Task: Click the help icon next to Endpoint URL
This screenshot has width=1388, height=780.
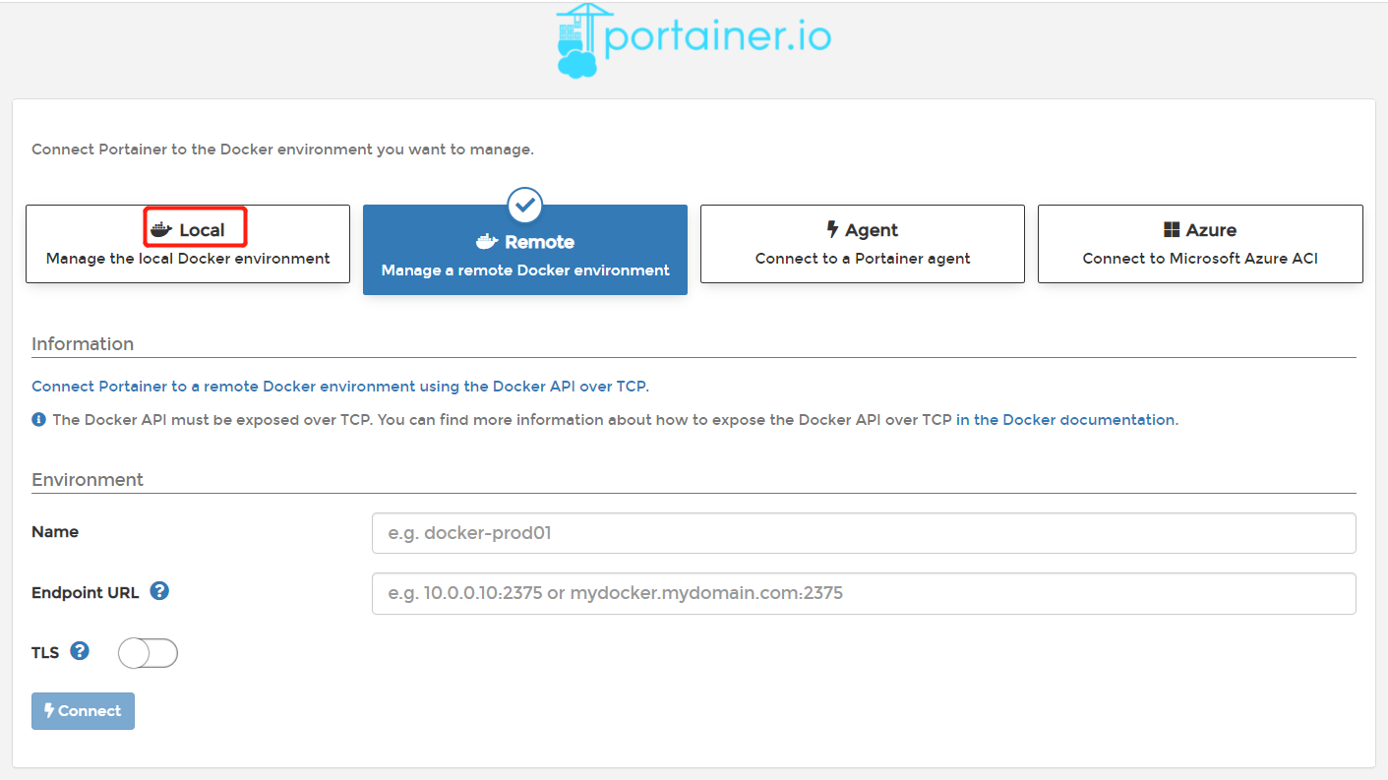Action: 159,591
